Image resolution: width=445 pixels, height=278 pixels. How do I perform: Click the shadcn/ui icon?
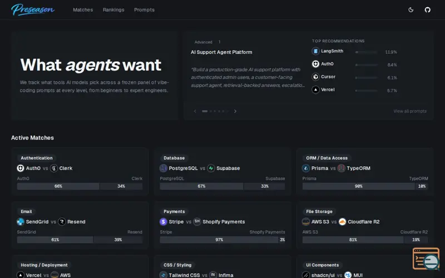tap(305, 275)
